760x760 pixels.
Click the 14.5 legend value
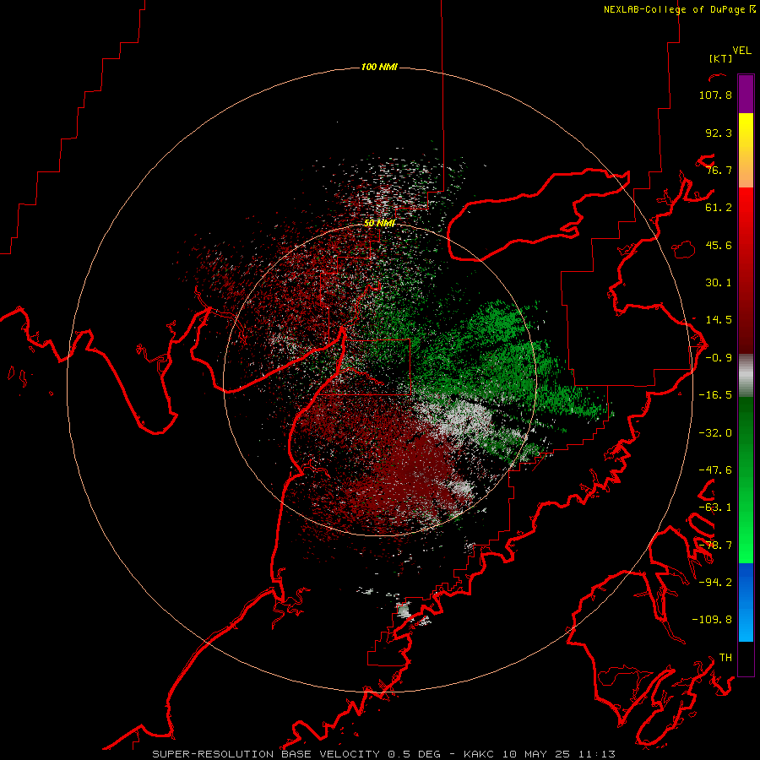[x=719, y=320]
